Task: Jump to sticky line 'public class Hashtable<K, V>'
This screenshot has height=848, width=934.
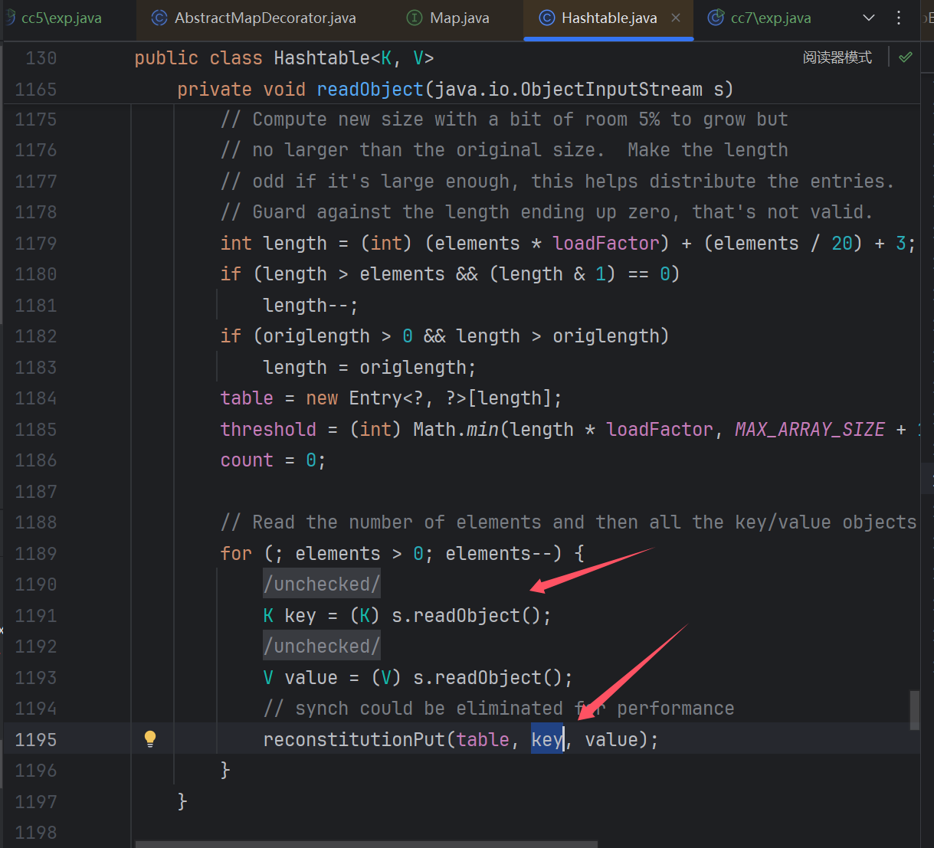Action: [284, 58]
